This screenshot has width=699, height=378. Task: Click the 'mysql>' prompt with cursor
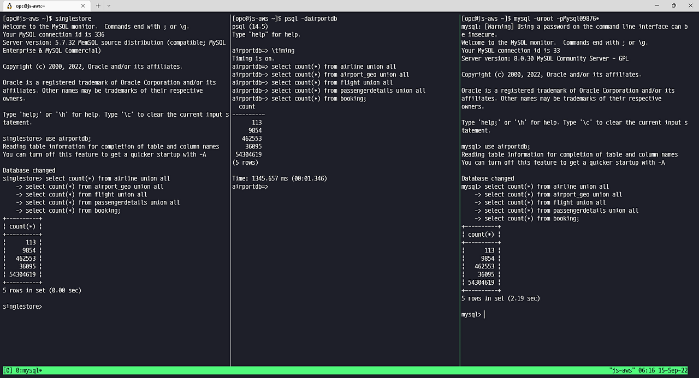471,315
